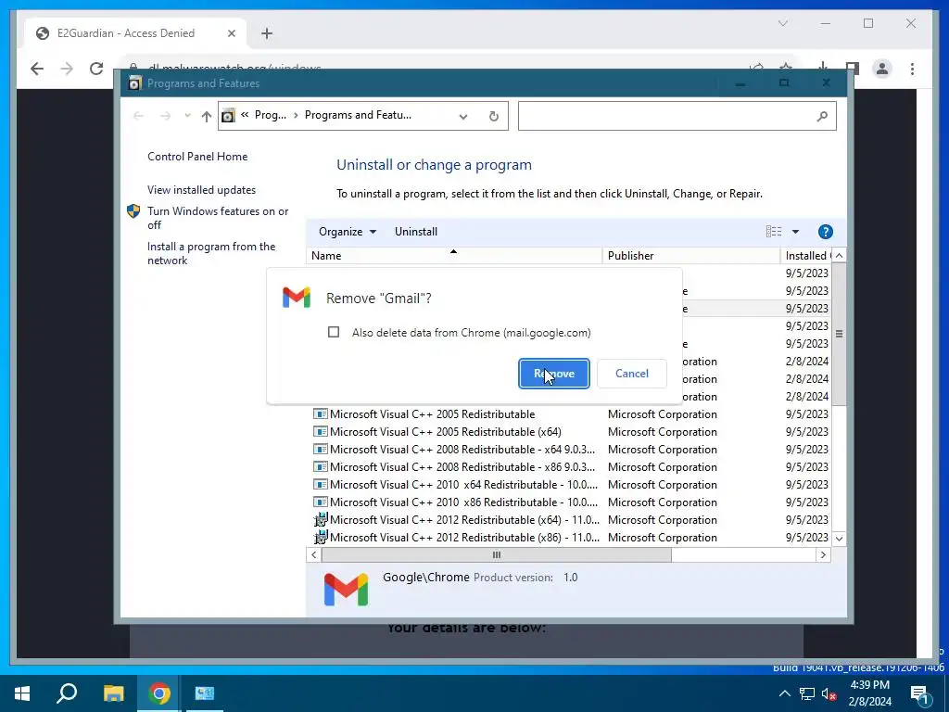Click the 'Prog...' breadcrumb in address bar
This screenshot has height=712, width=949.
(270, 115)
